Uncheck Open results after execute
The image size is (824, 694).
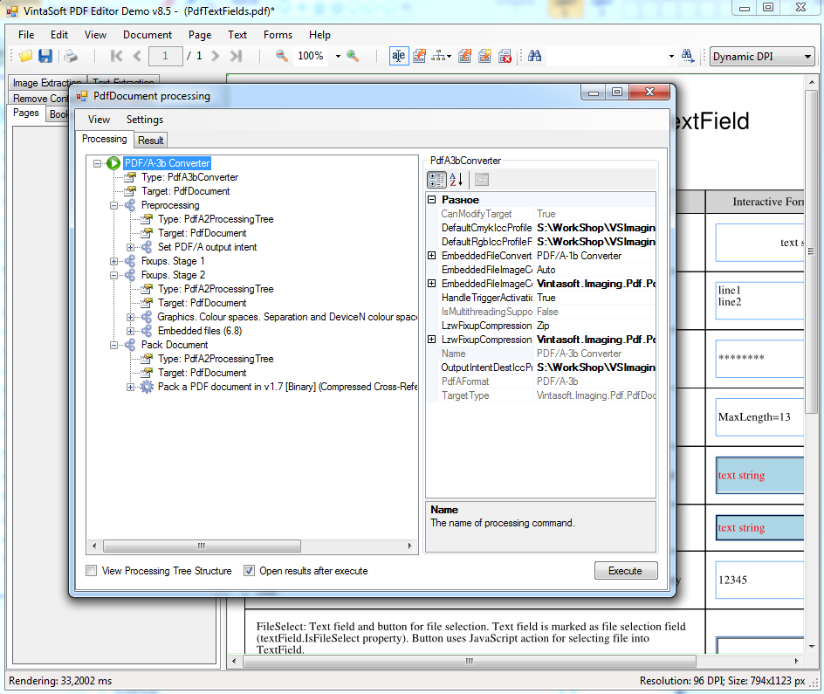coord(249,571)
